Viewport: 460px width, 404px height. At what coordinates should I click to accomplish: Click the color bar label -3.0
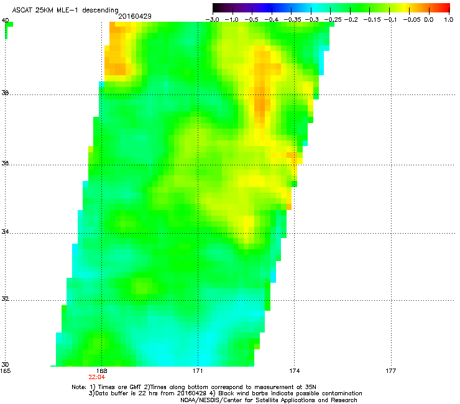213,20
